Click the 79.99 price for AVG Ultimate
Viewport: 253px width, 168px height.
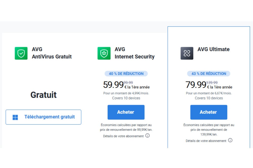196,85
